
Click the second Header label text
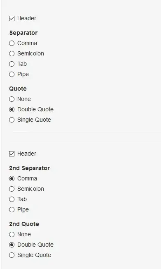point(27,154)
